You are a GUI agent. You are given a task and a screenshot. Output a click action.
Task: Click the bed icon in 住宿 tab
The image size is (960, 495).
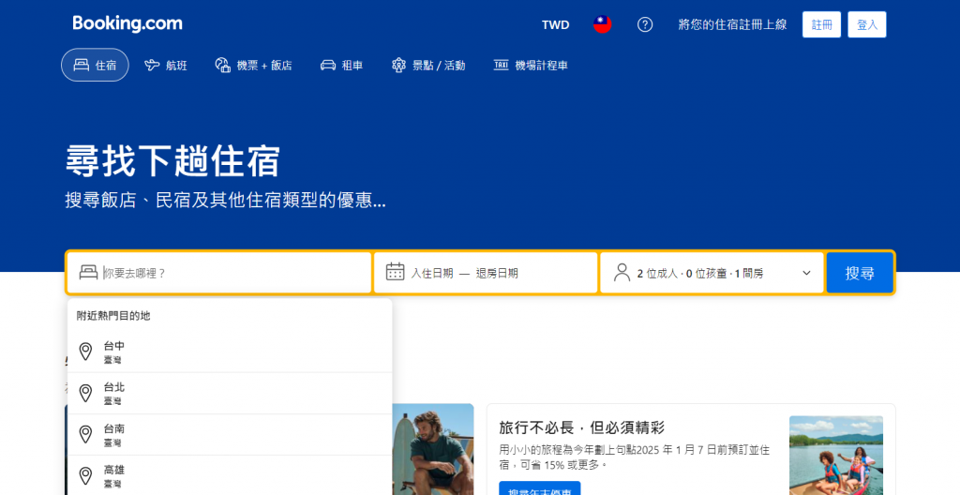click(82, 65)
